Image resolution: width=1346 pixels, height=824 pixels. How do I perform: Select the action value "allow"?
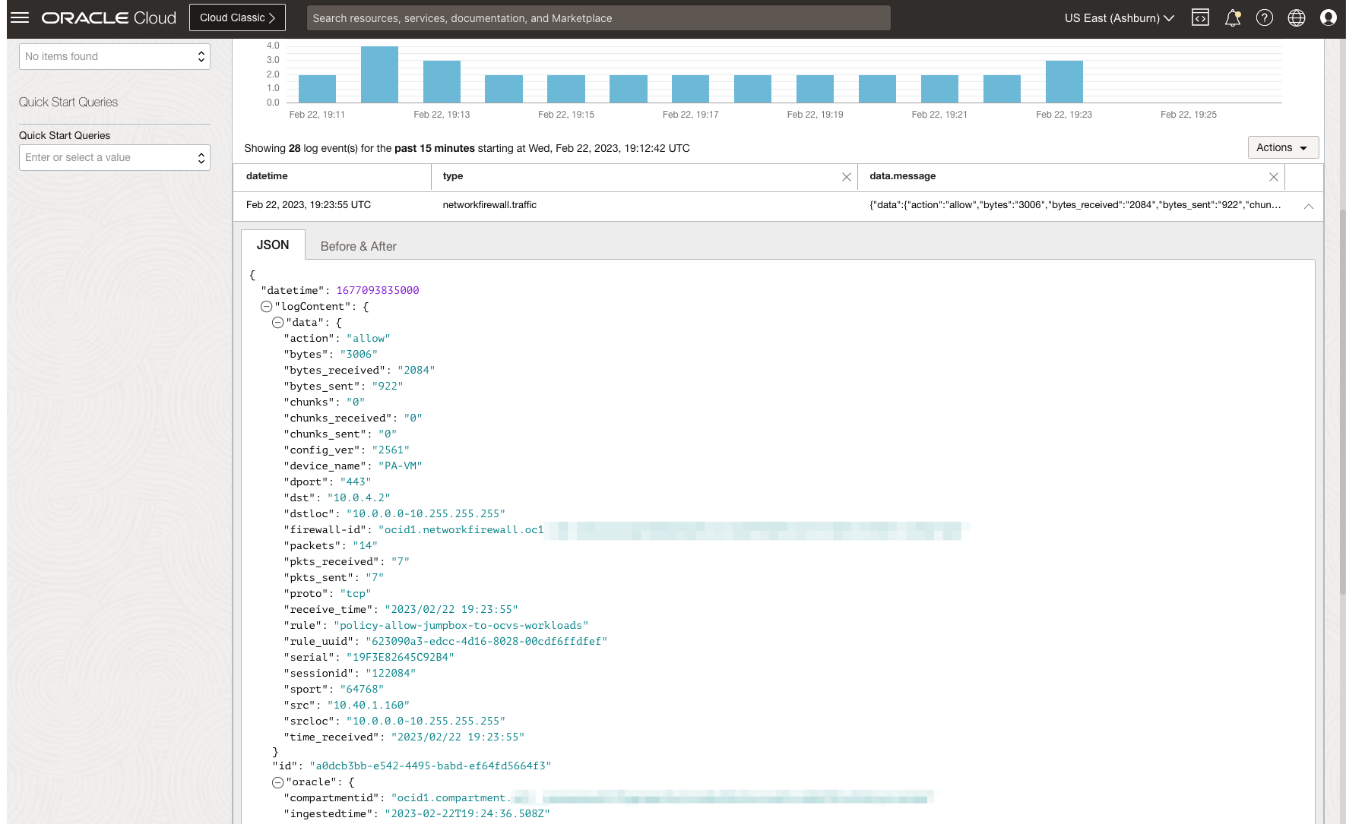(369, 339)
